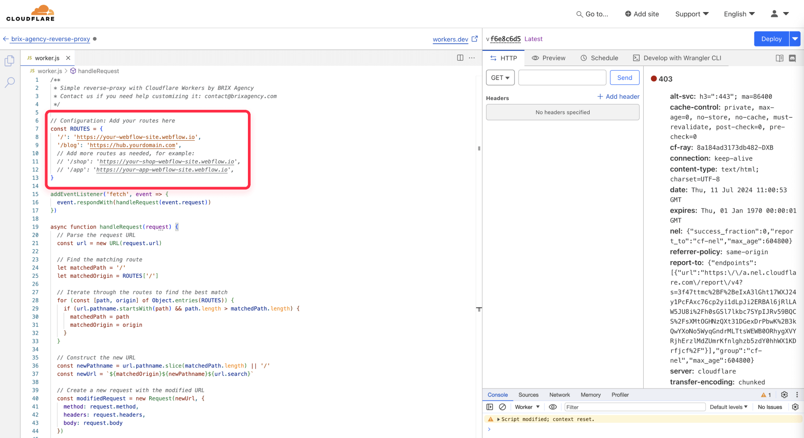Click the back arrow icon

pos(6,39)
